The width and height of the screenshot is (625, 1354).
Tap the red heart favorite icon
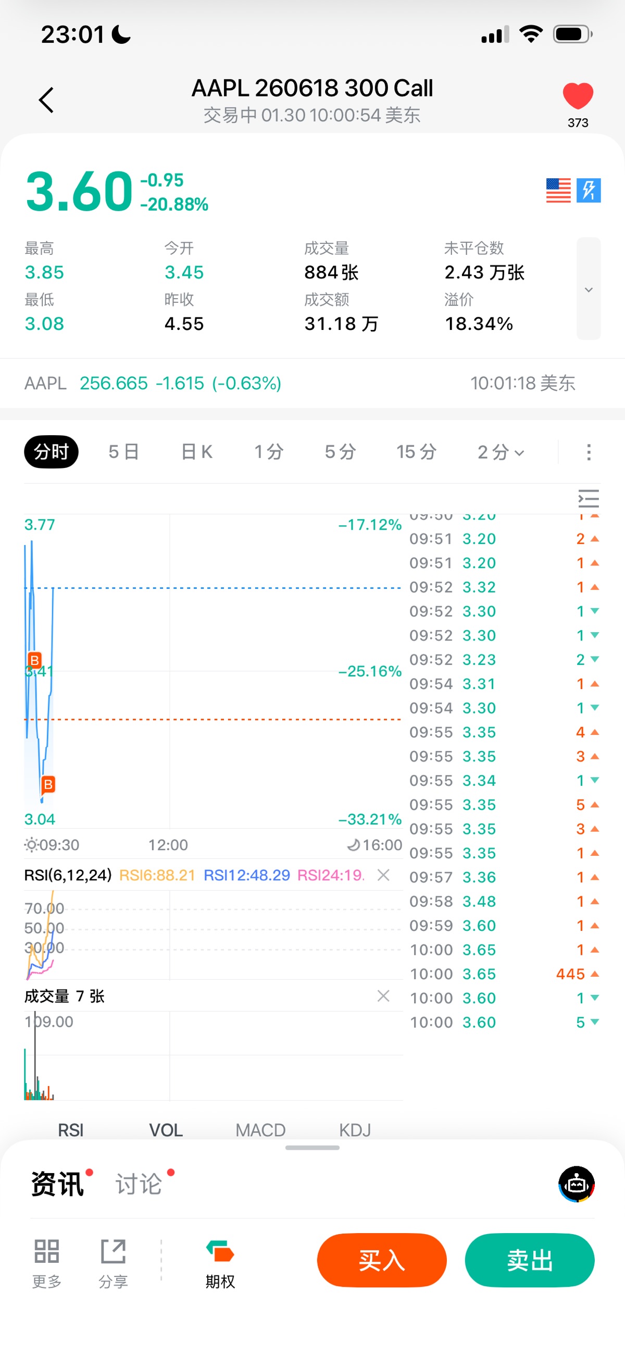(x=578, y=96)
